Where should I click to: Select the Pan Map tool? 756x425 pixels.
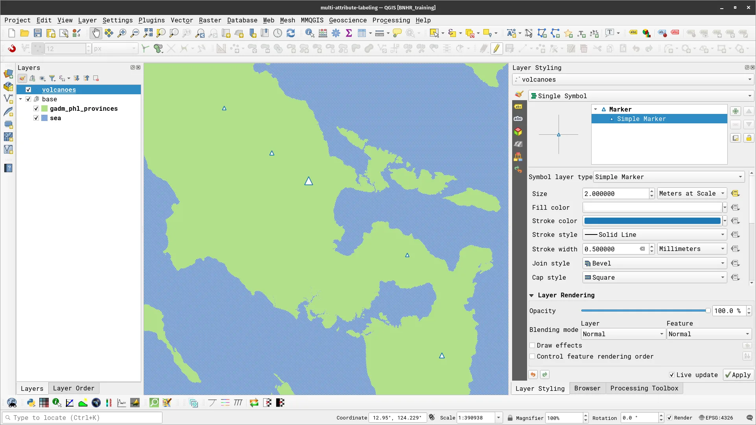[96, 33]
